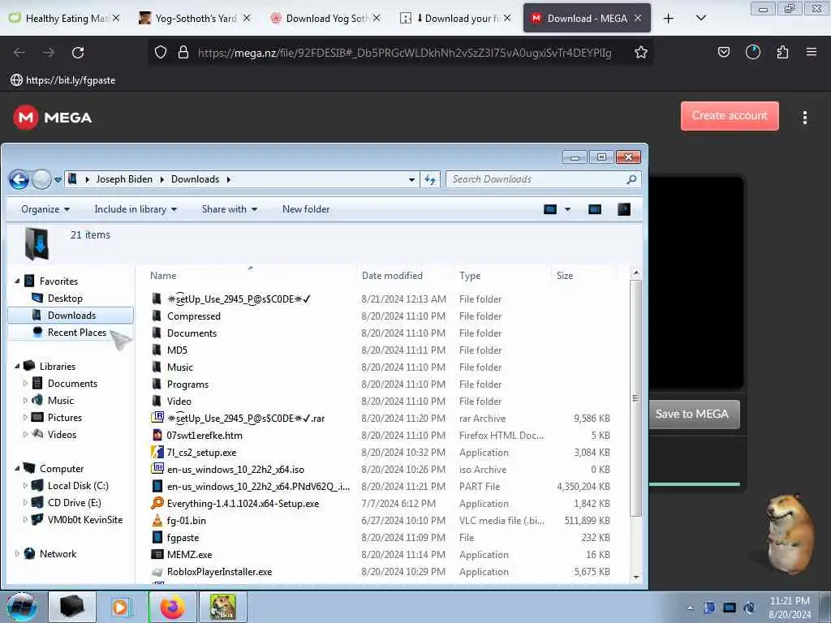Select Desktop in Favorites
The width and height of the screenshot is (831, 623).
[65, 299]
